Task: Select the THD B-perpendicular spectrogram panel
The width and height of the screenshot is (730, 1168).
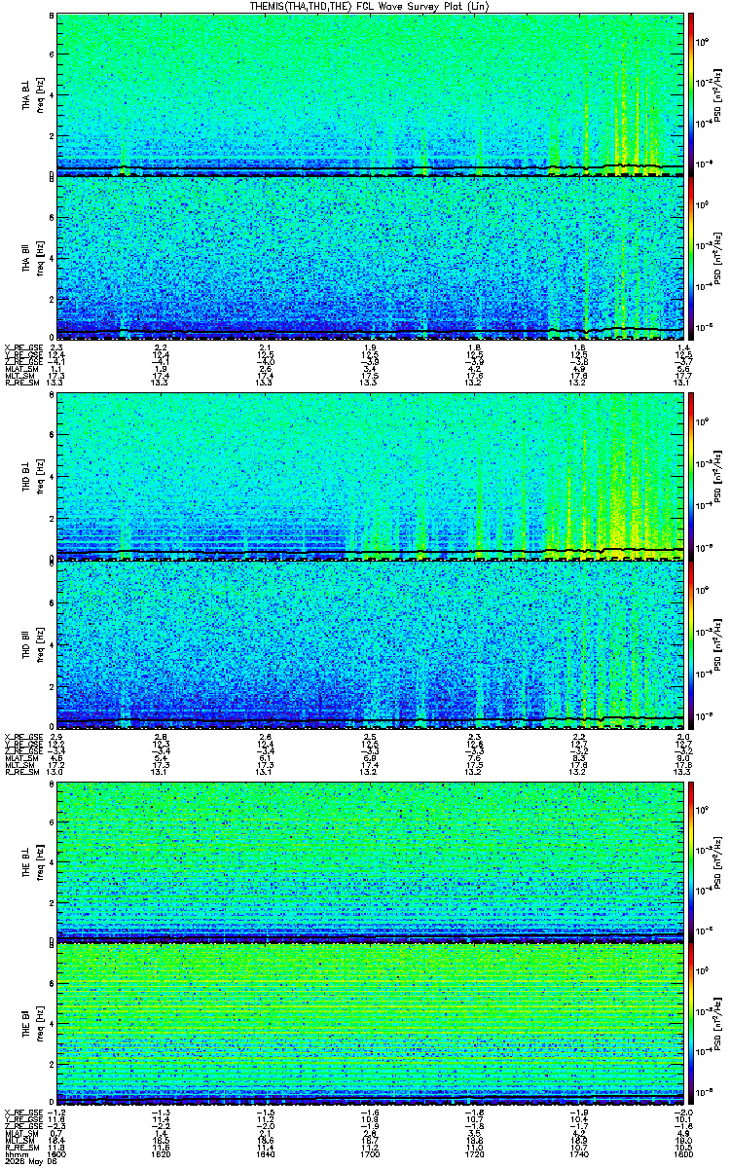Action: coord(370,475)
